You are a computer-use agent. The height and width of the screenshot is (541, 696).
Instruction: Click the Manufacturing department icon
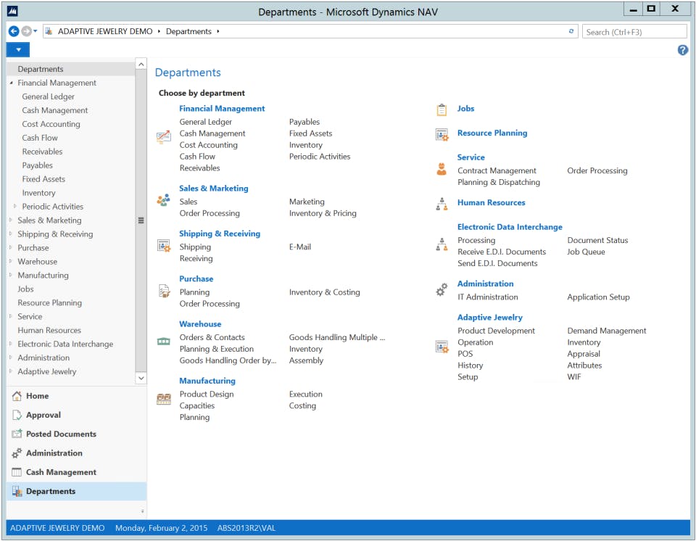164,399
